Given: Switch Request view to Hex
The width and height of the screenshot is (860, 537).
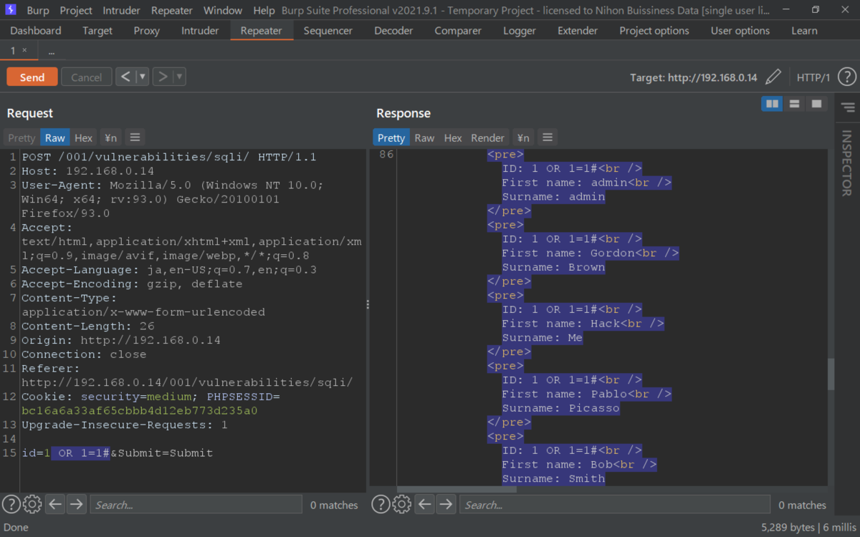Looking at the screenshot, I should click(84, 137).
